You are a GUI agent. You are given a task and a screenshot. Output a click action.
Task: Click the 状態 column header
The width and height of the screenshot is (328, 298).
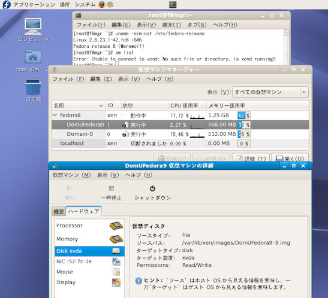pos(145,105)
